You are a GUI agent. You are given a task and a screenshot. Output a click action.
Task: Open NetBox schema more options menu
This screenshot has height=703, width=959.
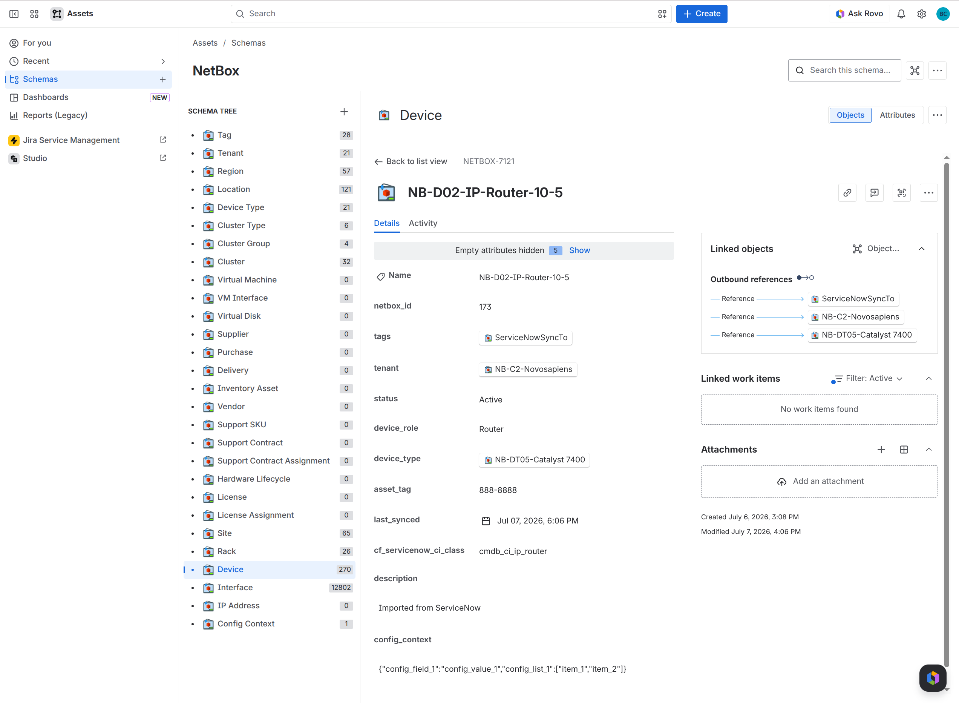(x=937, y=71)
